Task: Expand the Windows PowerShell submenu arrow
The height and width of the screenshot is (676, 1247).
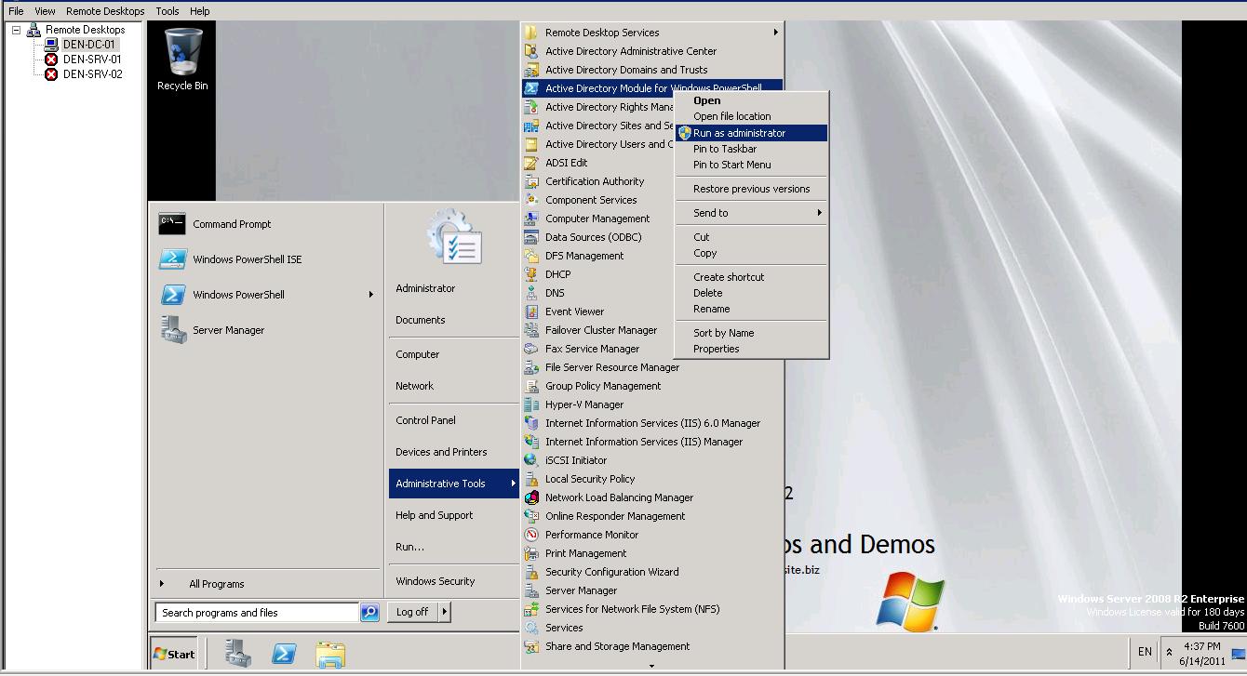Action: [370, 295]
